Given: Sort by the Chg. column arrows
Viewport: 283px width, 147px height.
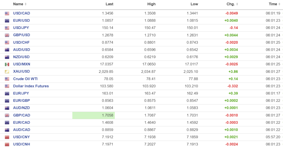Looking at the screenshot, I should pos(237,4).
